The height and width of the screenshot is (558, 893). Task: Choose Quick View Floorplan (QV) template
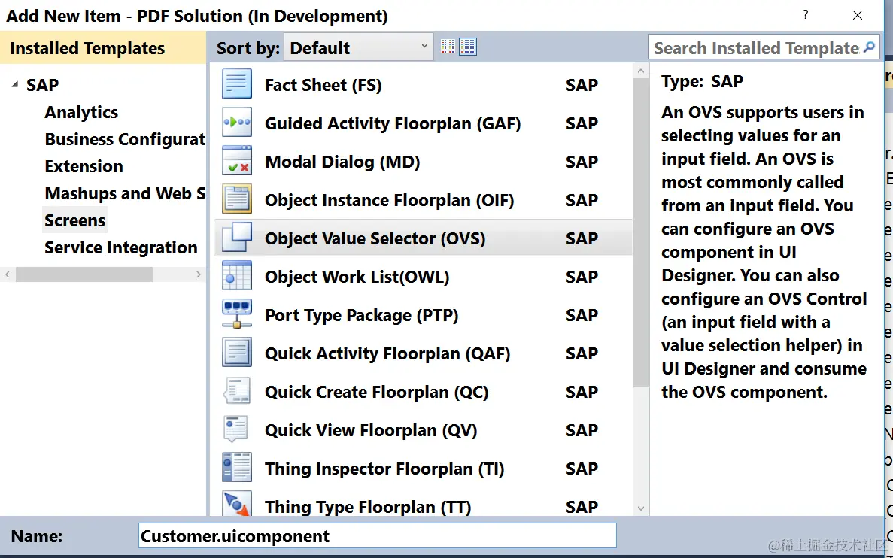coord(423,430)
